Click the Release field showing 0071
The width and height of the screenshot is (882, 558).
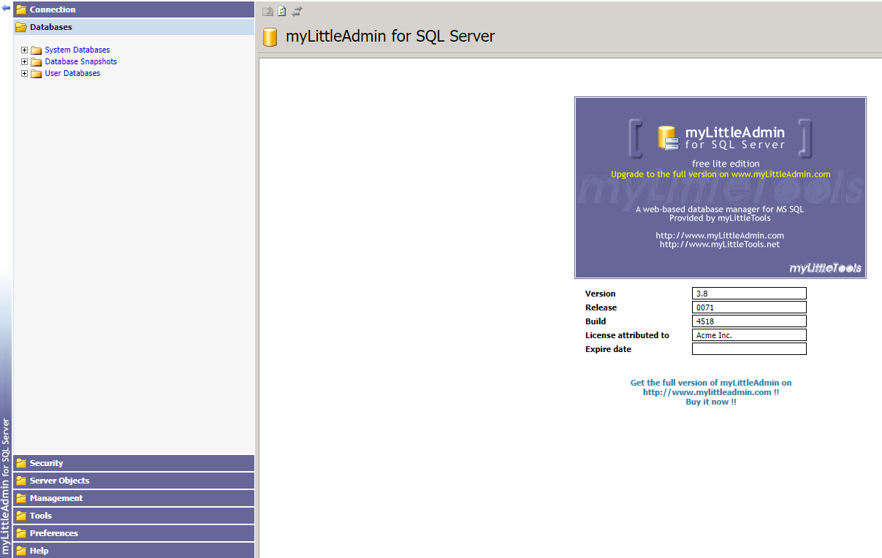(749, 307)
